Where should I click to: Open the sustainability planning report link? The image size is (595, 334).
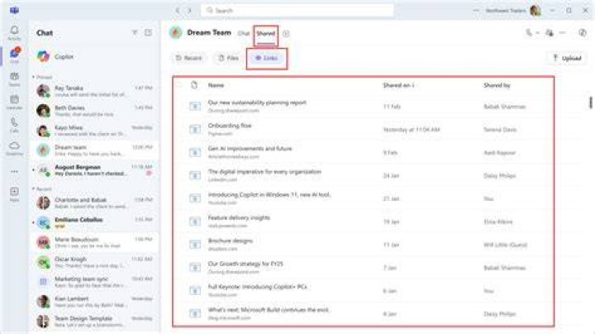257,103
